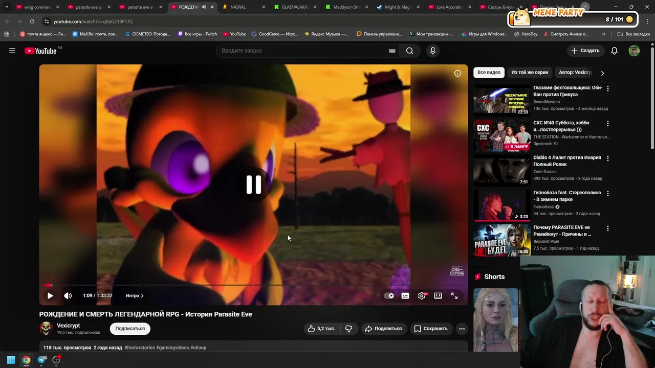Open the Яндекс Музыка bookmark
This screenshot has height=368, width=655.
click(326, 34)
